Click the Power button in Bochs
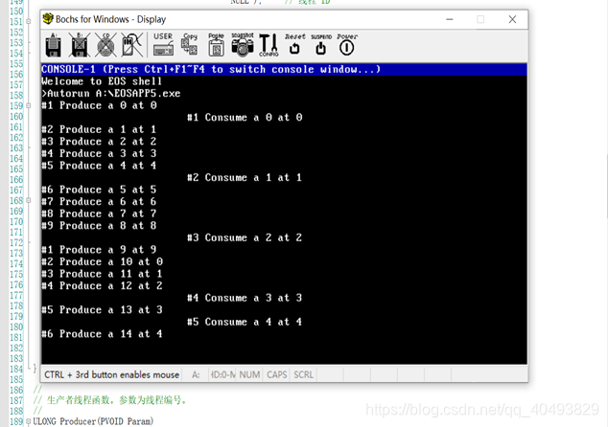This screenshot has height=427, width=608. [x=347, y=44]
